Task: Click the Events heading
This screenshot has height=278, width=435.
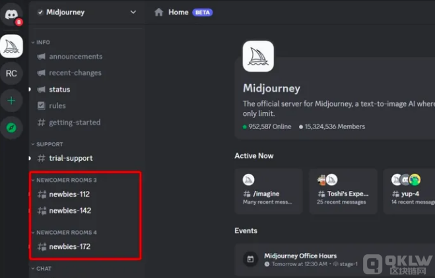Action: (x=246, y=231)
